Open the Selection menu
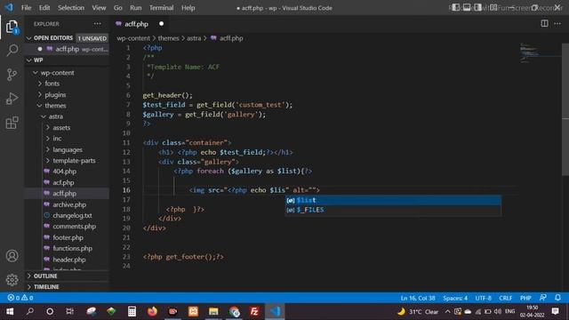This screenshot has height=320, width=569. coord(71,8)
